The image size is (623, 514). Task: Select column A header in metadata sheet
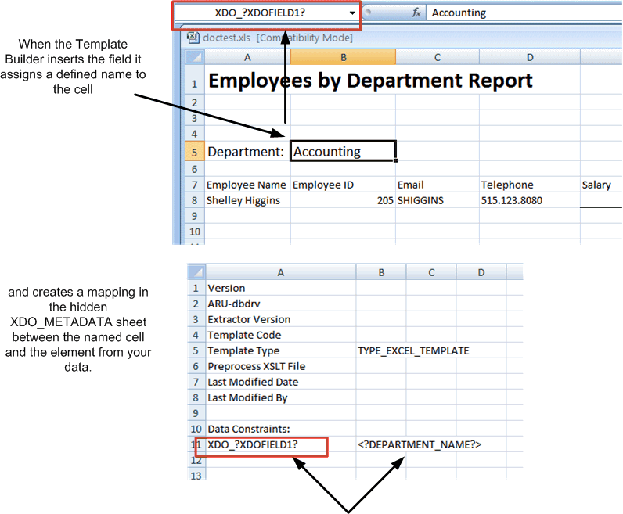click(281, 272)
